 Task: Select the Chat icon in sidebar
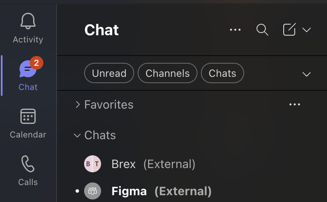pyautogui.click(x=28, y=70)
